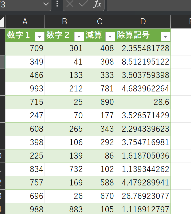Click the formula bar Cancel X icon
Image resolution: width=191 pixels, height=214 pixels.
(70, 4)
